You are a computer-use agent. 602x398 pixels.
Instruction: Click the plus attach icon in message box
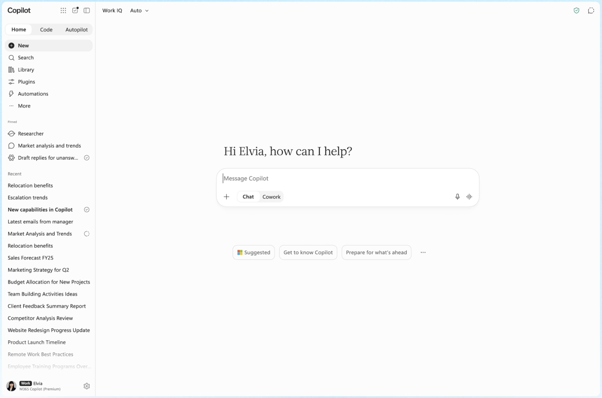pyautogui.click(x=227, y=197)
